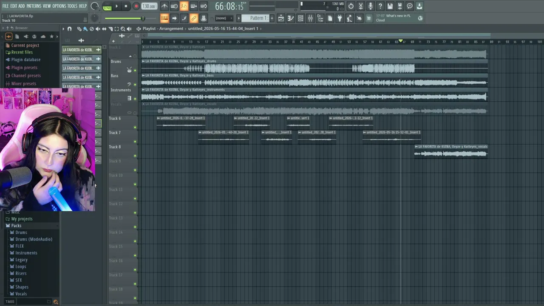Click the Stop button in the transport
This screenshot has height=306, width=544.
click(x=126, y=6)
